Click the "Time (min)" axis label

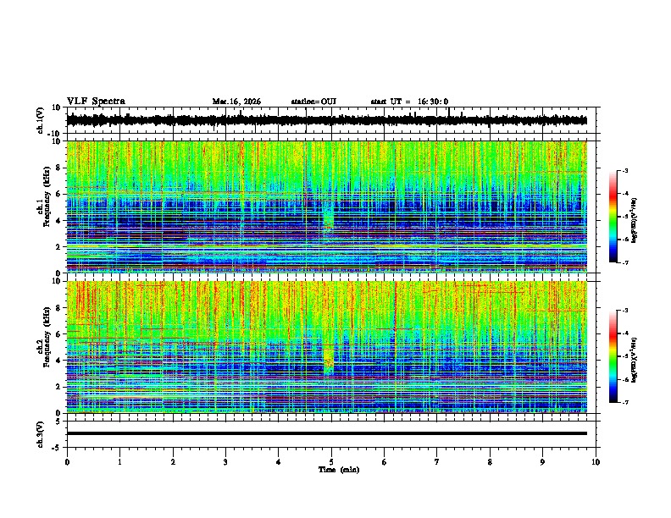pyautogui.click(x=339, y=470)
